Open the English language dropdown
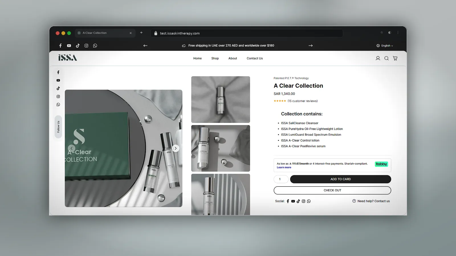 click(385, 46)
